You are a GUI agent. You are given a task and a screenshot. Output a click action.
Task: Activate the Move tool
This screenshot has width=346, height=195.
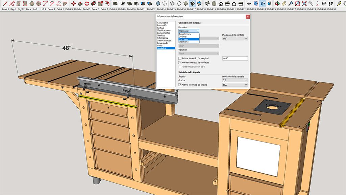(x=73, y=3)
